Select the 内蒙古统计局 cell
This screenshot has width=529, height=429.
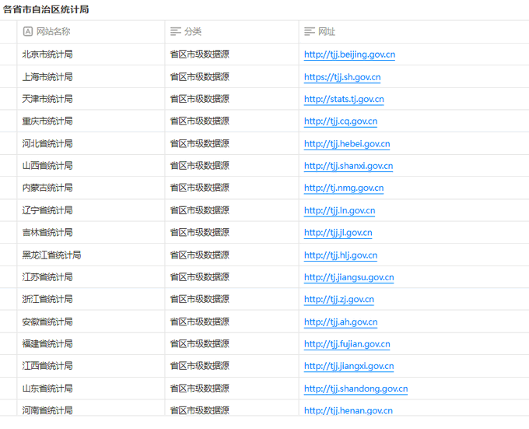coord(91,188)
